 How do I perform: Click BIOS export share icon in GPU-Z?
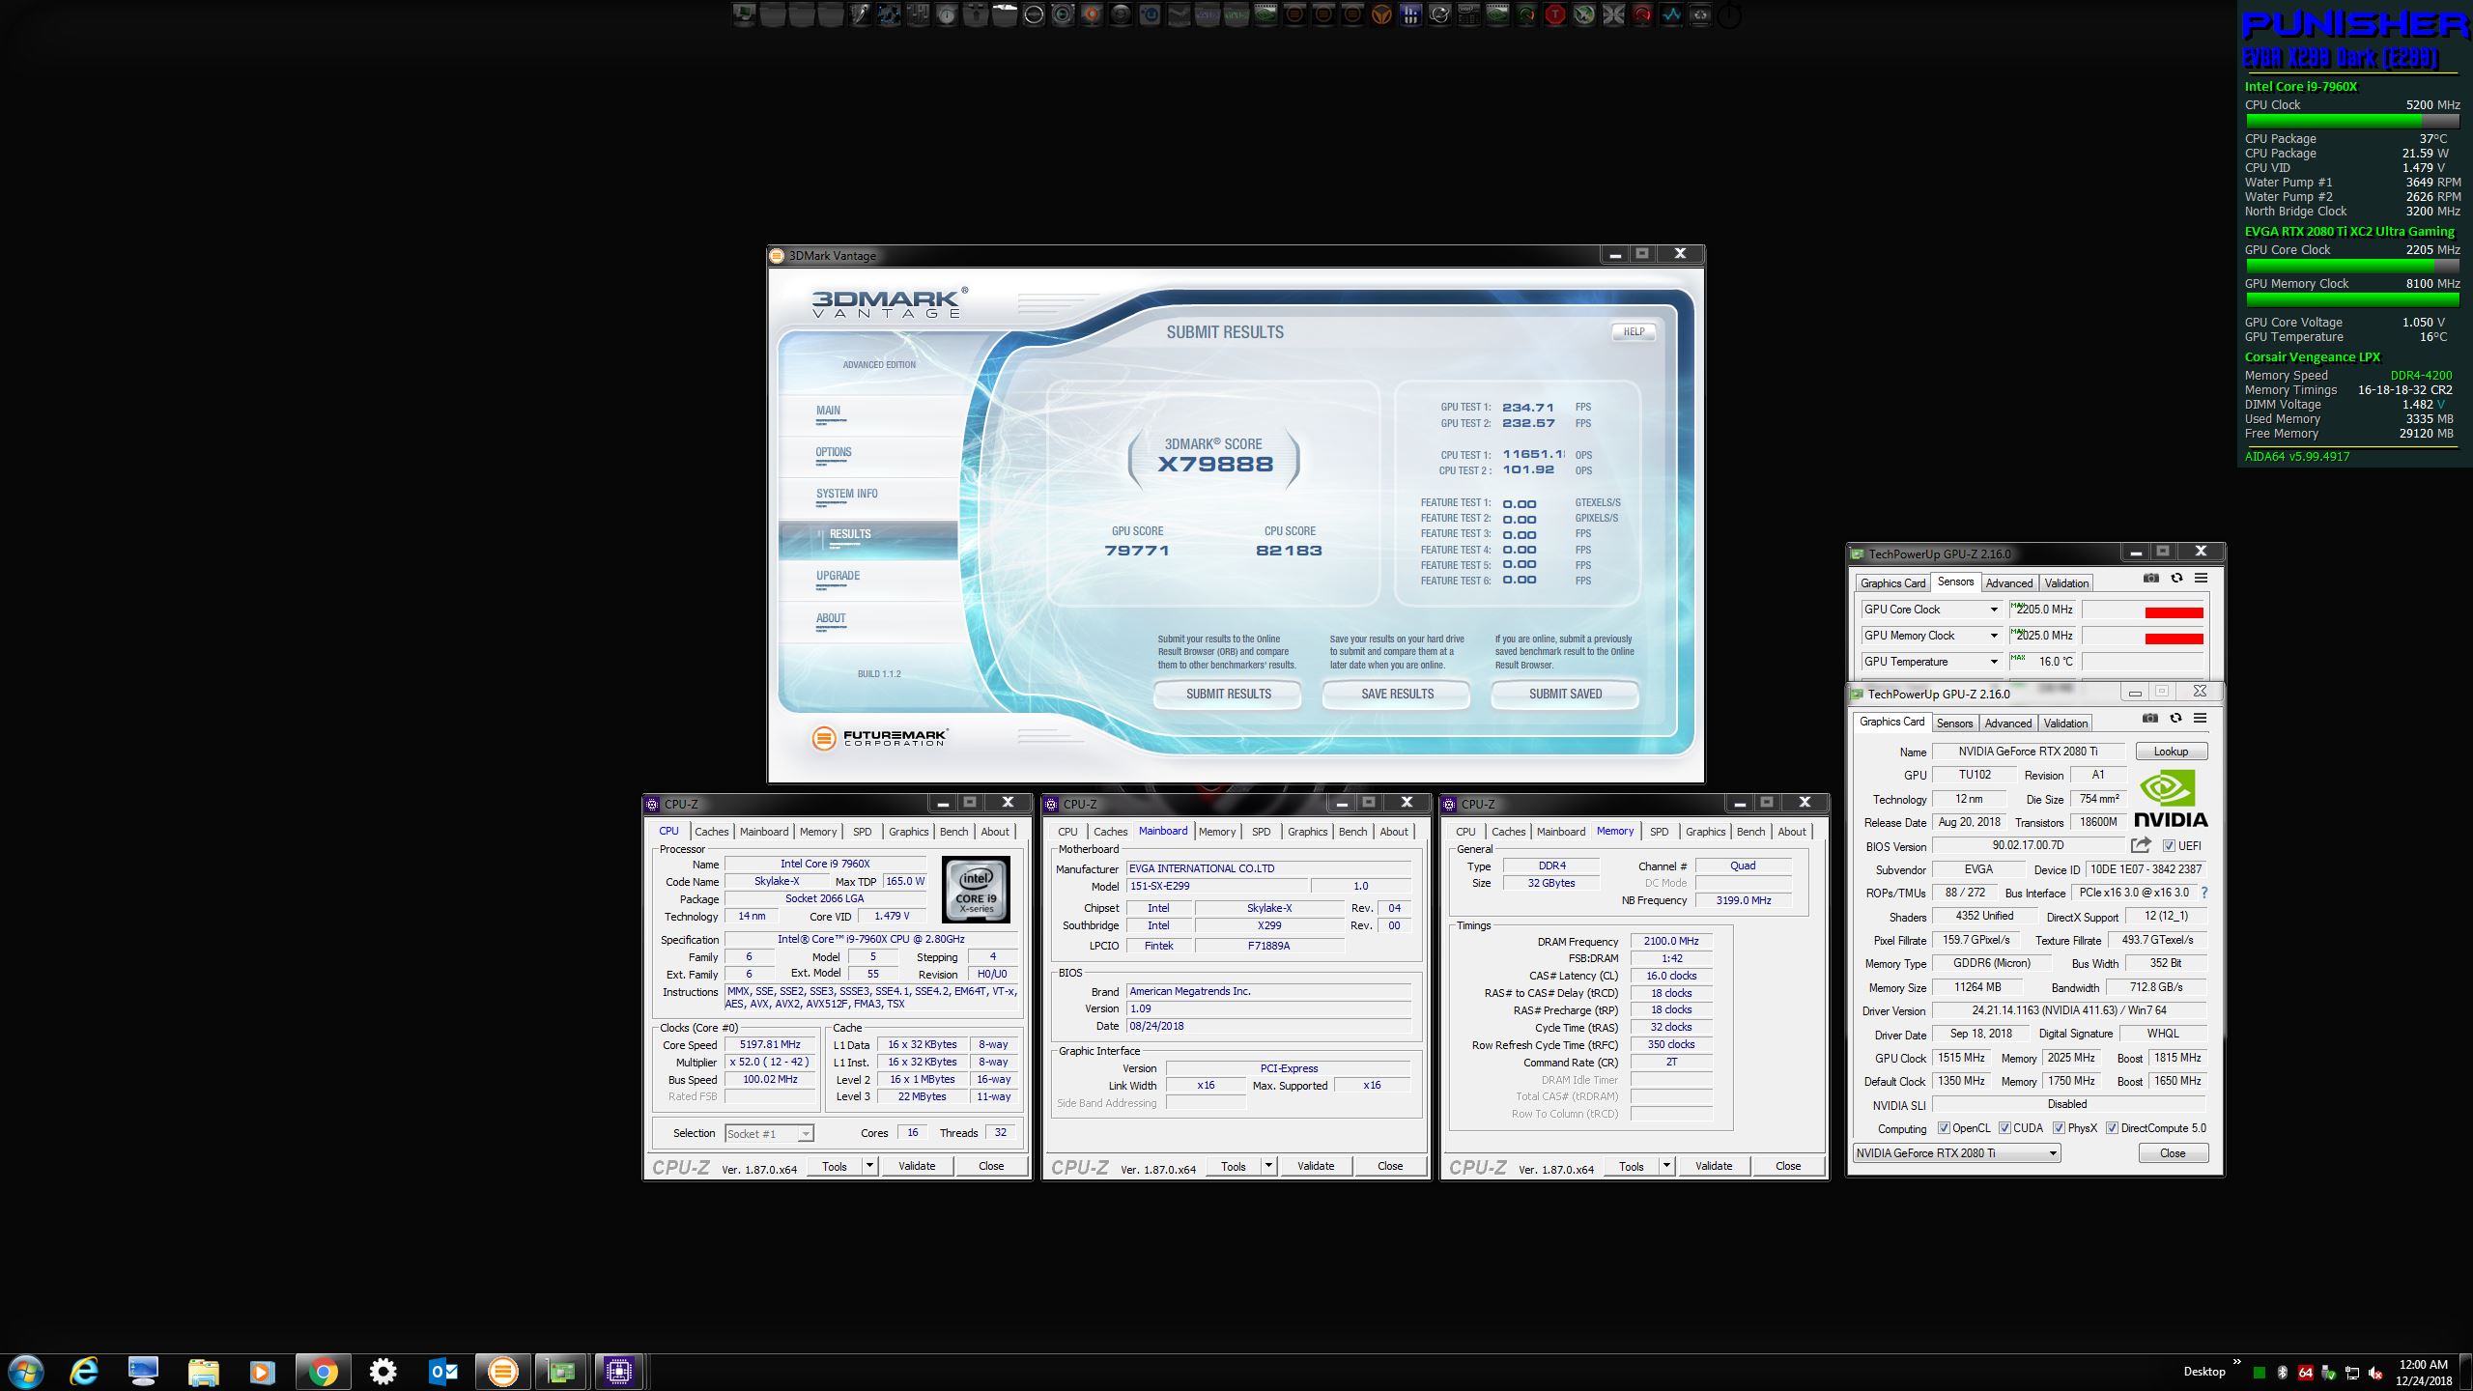[2141, 845]
